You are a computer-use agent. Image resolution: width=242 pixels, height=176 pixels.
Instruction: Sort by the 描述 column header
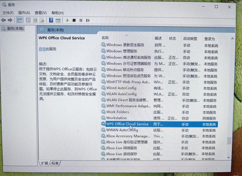click(x=158, y=38)
